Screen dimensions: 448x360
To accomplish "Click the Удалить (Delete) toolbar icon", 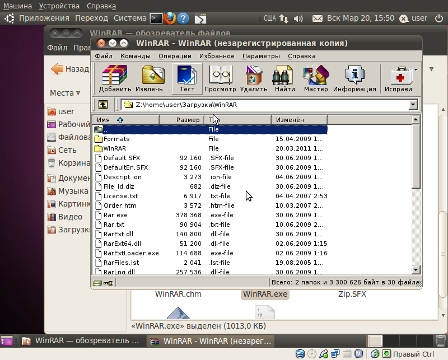I will pyautogui.click(x=254, y=78).
